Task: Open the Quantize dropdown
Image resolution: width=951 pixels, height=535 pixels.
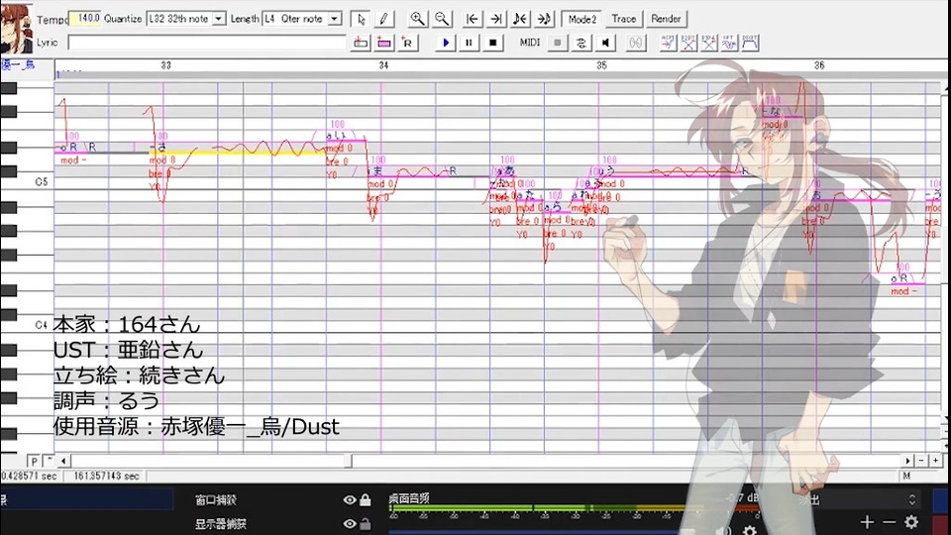Action: pyautogui.click(x=219, y=19)
